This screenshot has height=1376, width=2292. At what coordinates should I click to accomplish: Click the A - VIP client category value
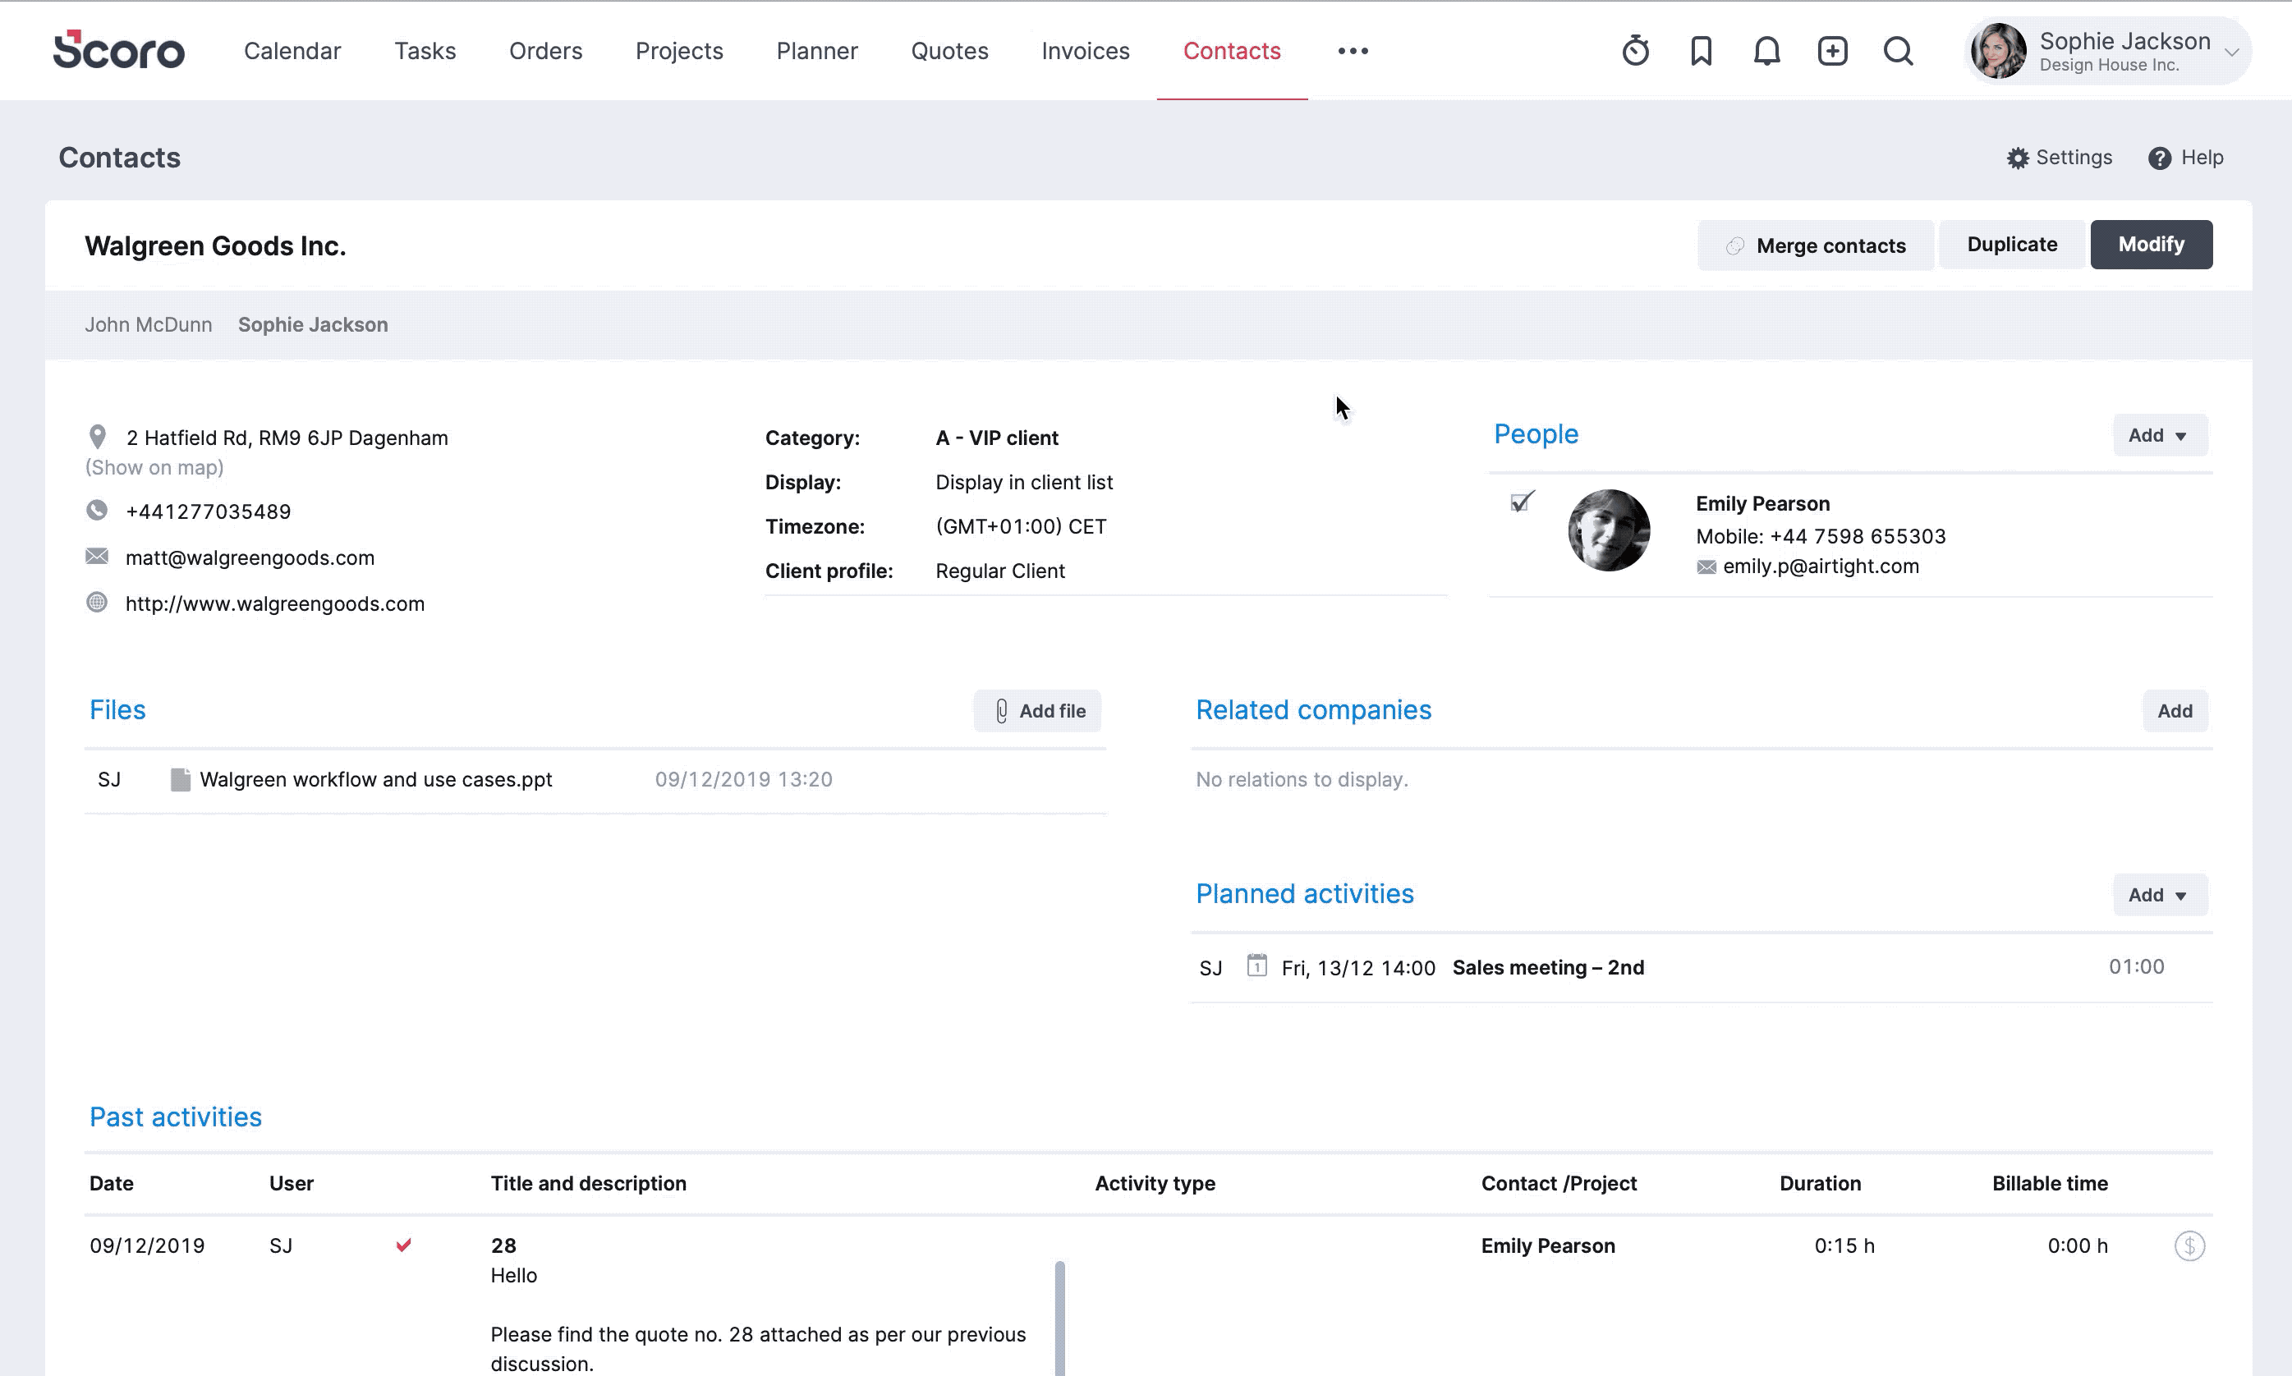997,438
